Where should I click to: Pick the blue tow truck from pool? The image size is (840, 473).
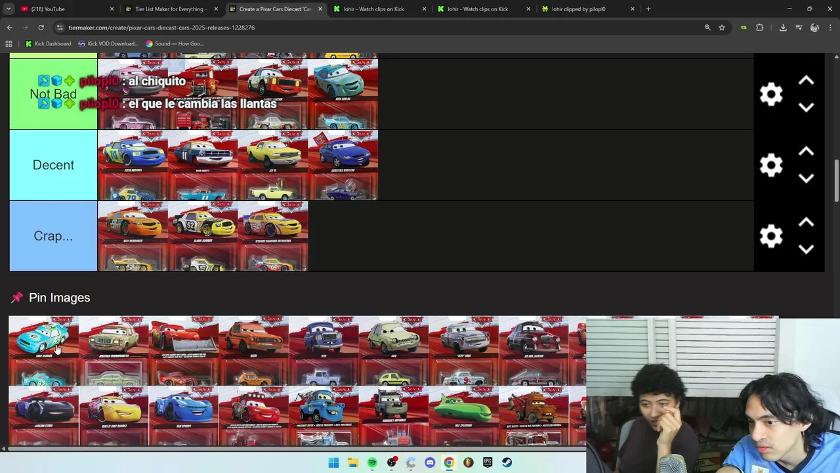point(324,416)
